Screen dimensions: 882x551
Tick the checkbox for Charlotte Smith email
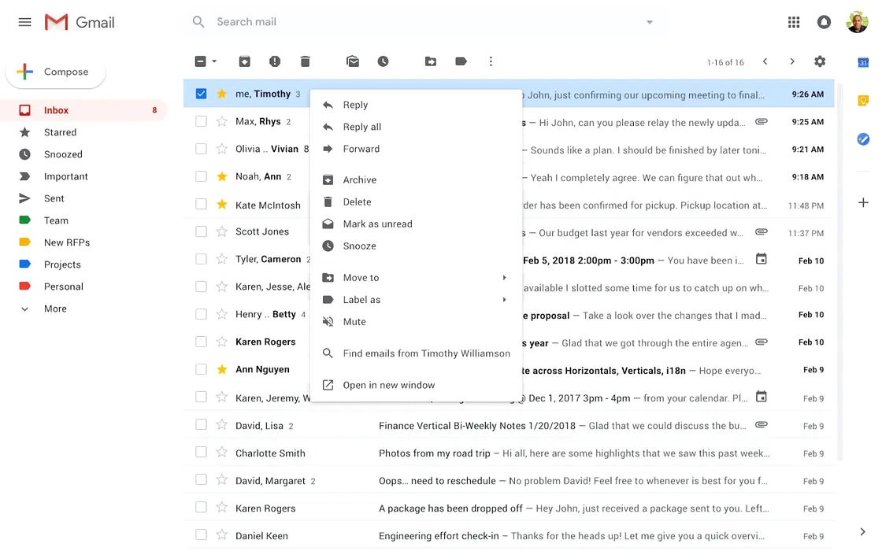[201, 453]
